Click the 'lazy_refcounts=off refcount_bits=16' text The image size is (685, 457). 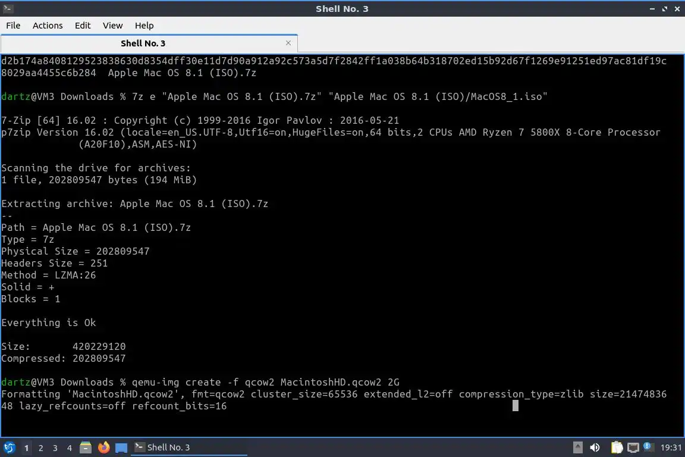(122, 406)
